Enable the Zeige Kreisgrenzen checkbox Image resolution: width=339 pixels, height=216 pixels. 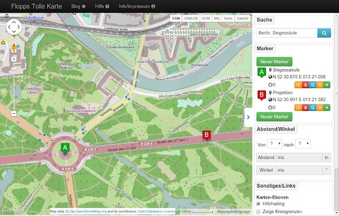(x=258, y=211)
